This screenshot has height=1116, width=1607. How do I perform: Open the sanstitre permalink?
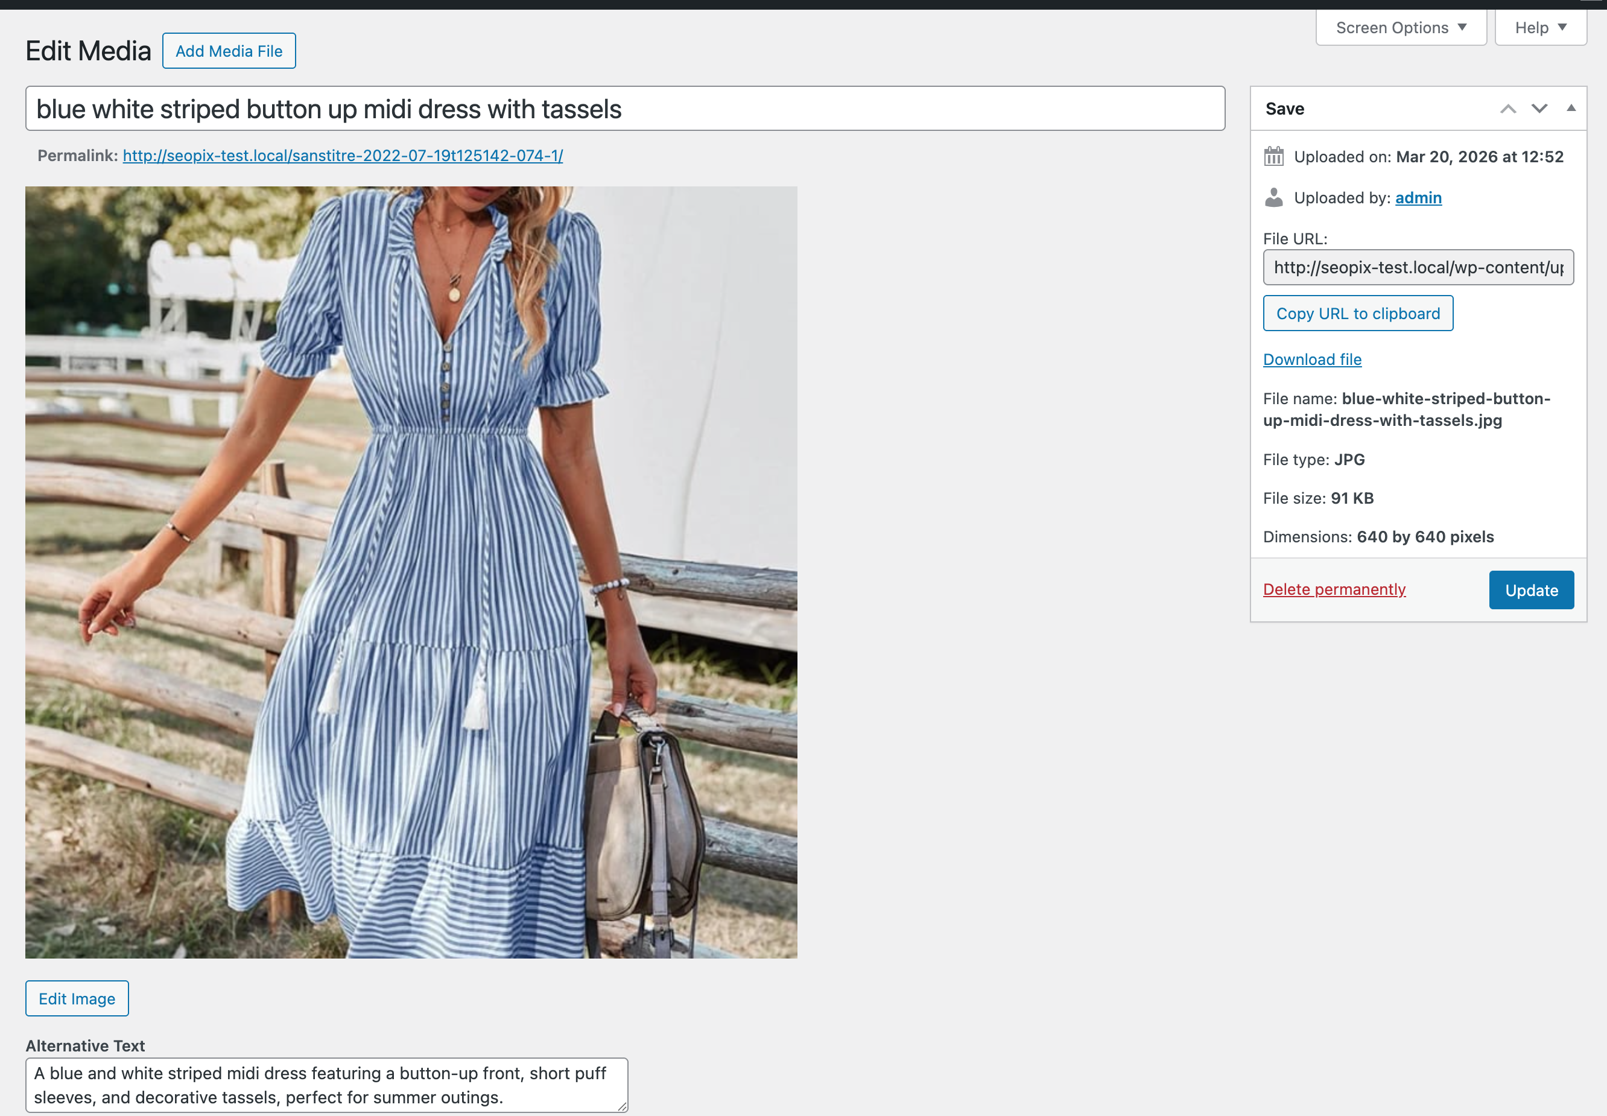(x=342, y=156)
